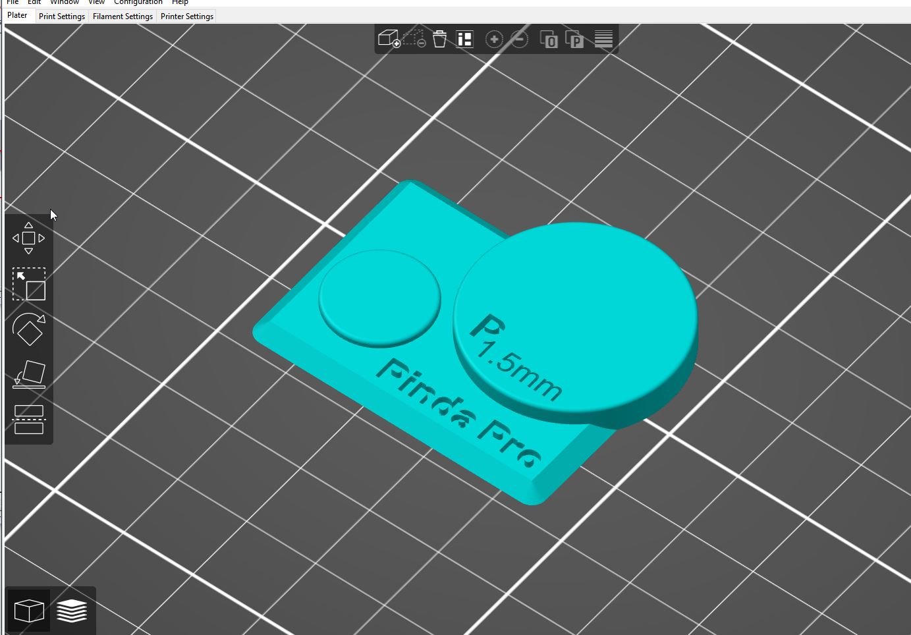Switch to sliced layers preview icon

(72, 611)
